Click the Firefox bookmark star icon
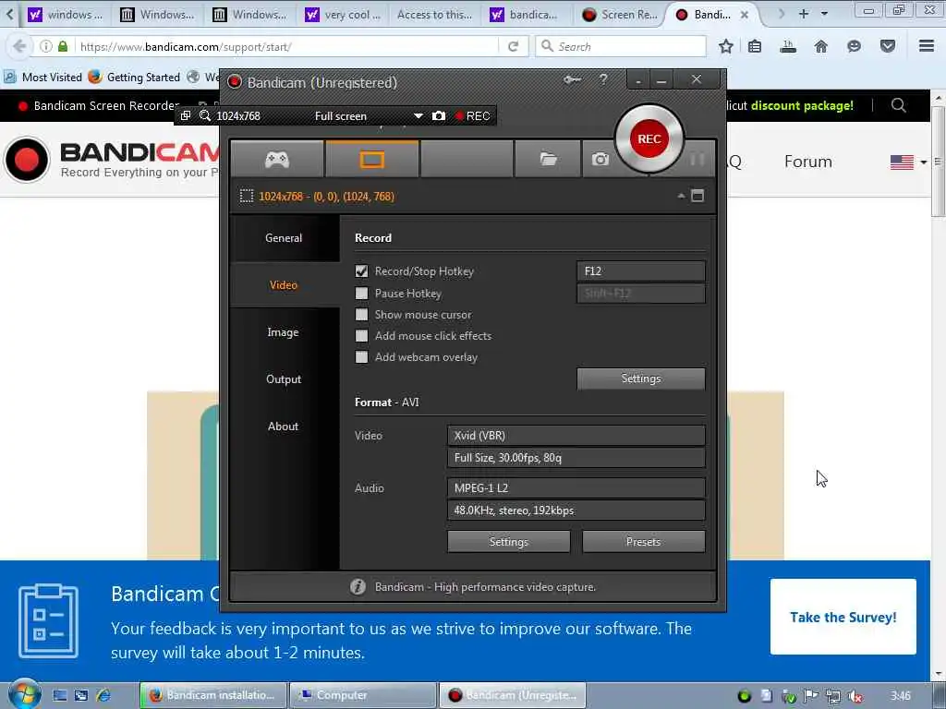 [x=726, y=46]
